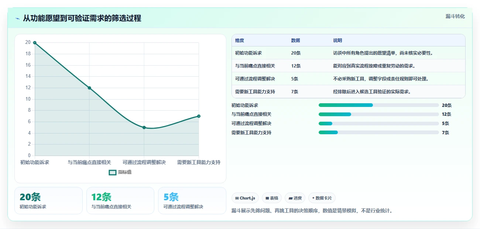Click the 维度 table column header

click(x=240, y=41)
